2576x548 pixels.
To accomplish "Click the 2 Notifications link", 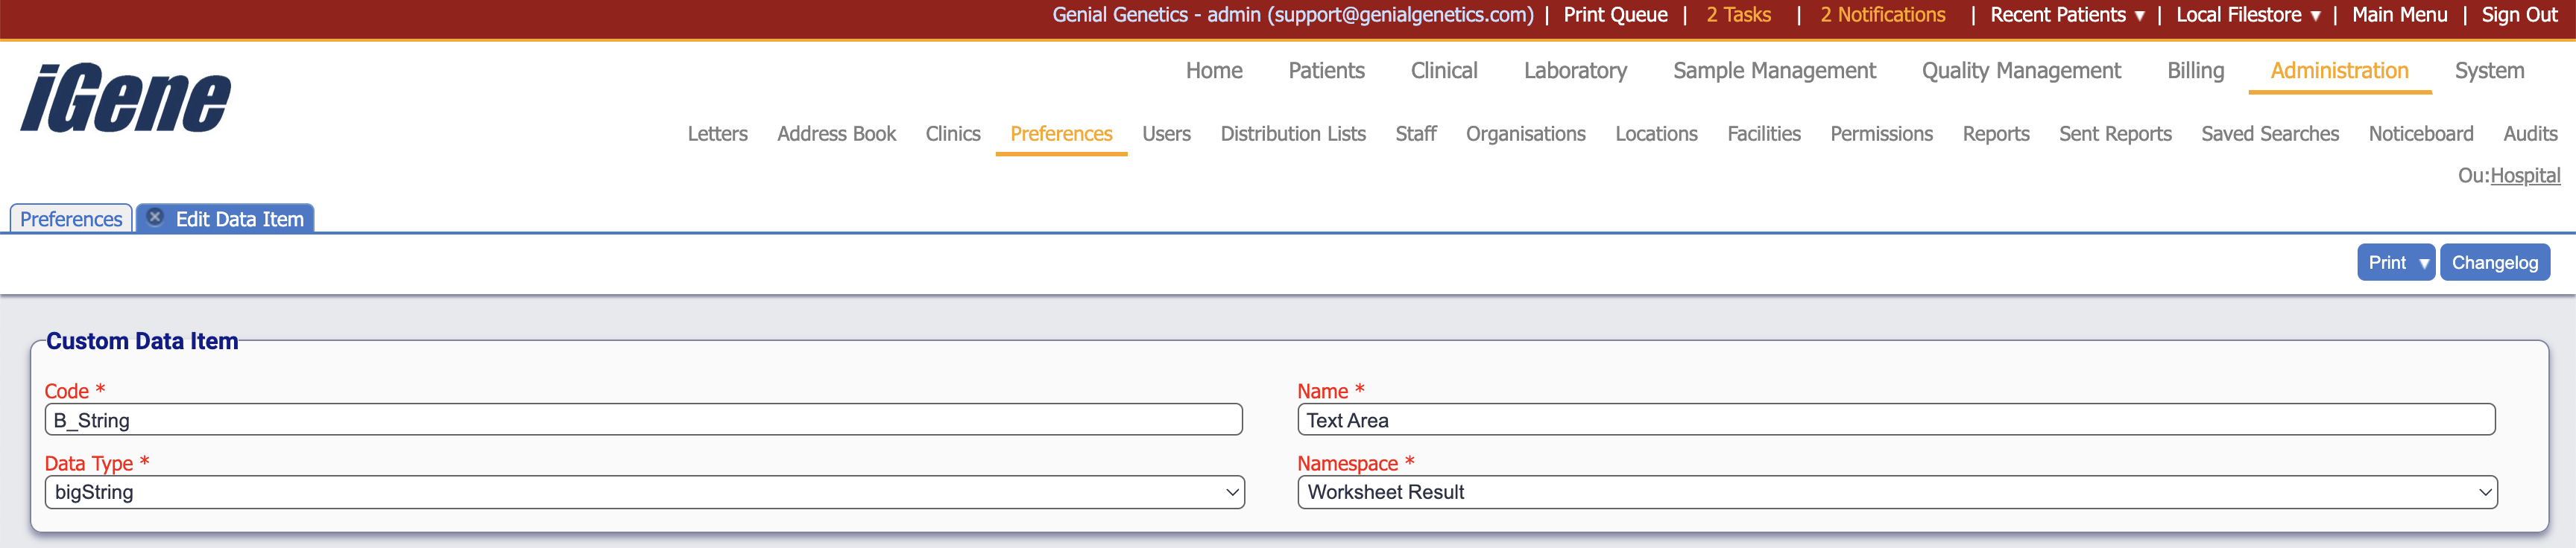I will (x=1882, y=15).
